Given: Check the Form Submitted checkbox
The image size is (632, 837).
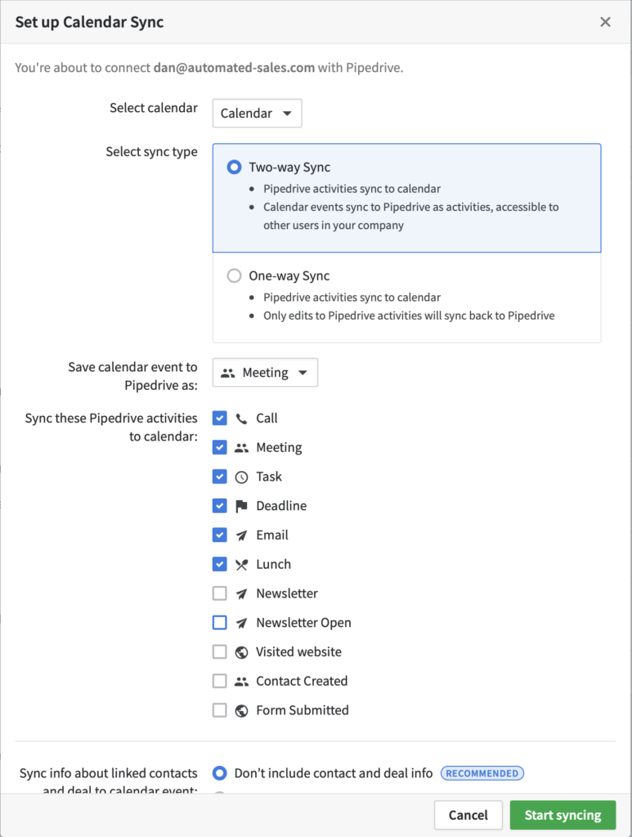Looking at the screenshot, I should click(x=219, y=710).
